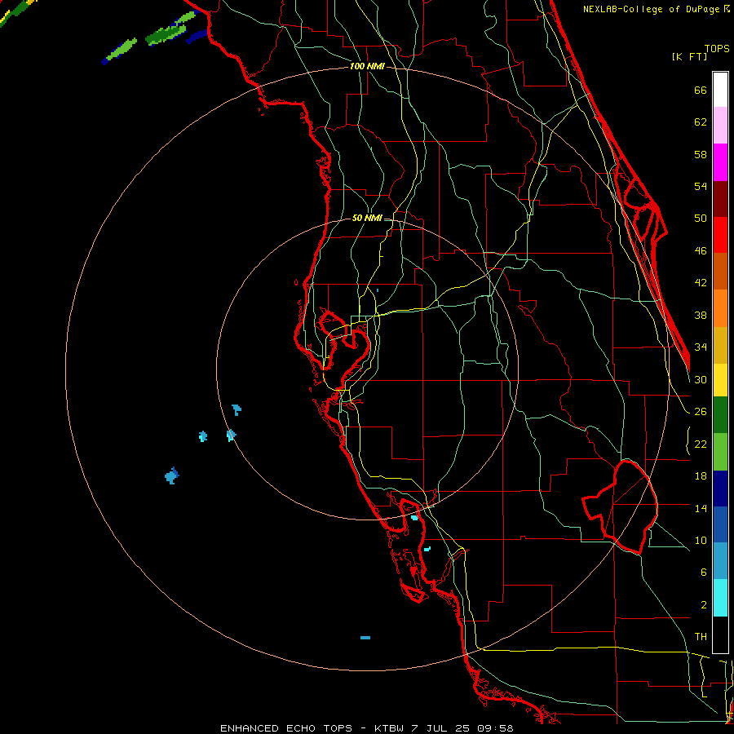
Task: Click the legend value 6
Action: pos(703,573)
